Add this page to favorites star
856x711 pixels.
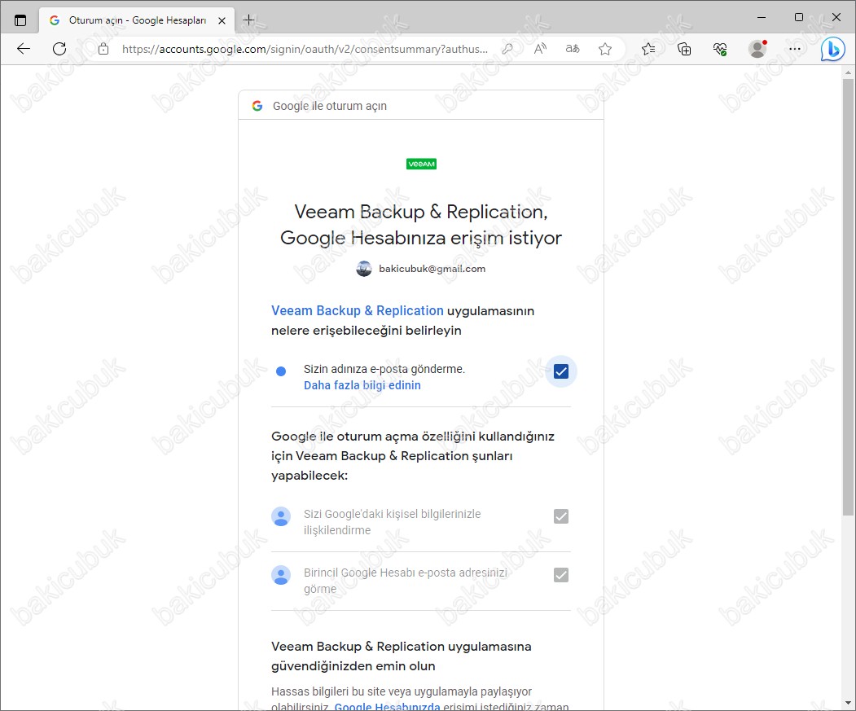605,49
